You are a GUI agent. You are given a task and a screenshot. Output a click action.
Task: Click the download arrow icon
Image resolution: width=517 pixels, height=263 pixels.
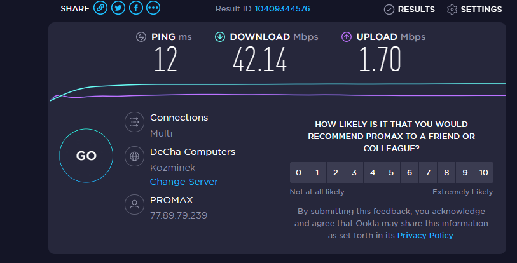click(x=220, y=37)
